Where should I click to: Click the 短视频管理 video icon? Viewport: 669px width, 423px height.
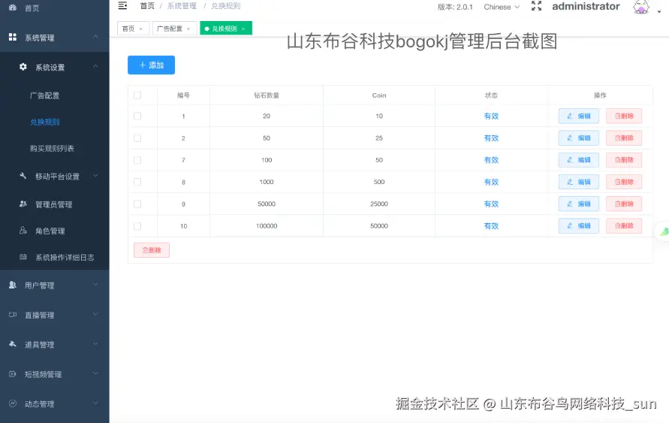13,374
